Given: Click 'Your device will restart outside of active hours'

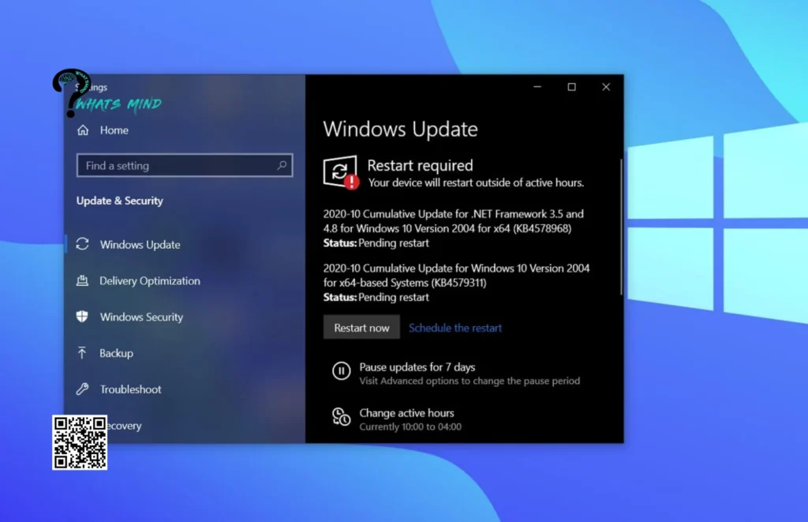Looking at the screenshot, I should [476, 182].
